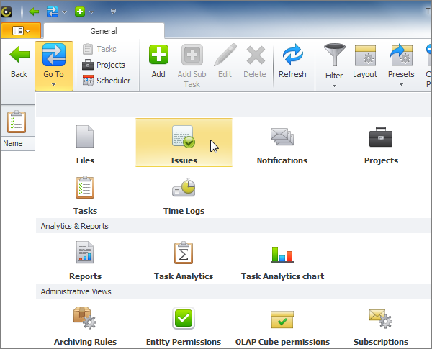Click the large Back ribbon button
432x349 pixels.
click(19, 63)
